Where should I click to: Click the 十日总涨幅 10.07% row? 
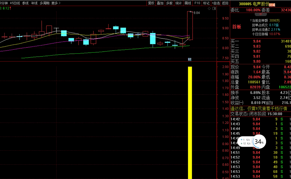click(x=266, y=34)
